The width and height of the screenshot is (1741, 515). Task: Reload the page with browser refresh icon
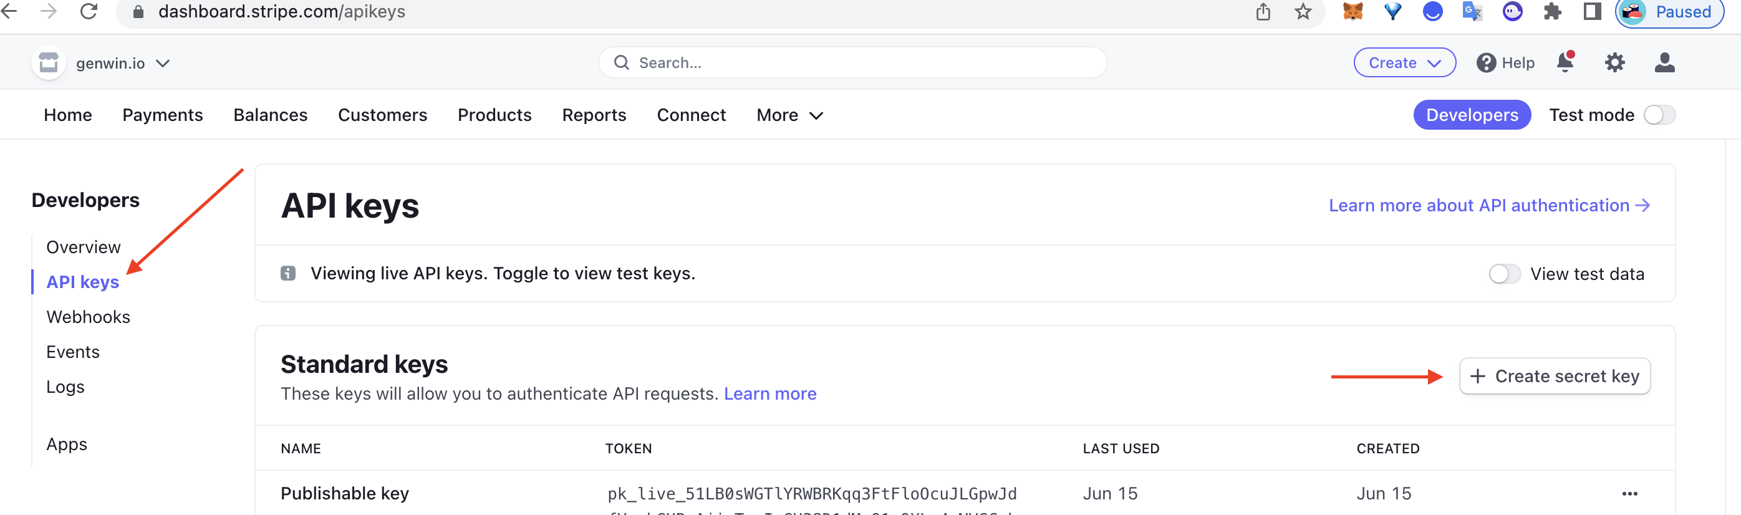[x=89, y=11]
